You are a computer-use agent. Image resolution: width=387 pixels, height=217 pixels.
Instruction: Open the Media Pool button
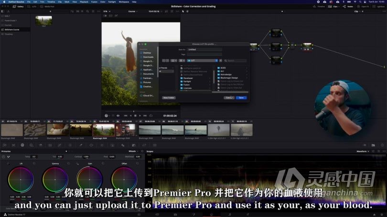48,7
